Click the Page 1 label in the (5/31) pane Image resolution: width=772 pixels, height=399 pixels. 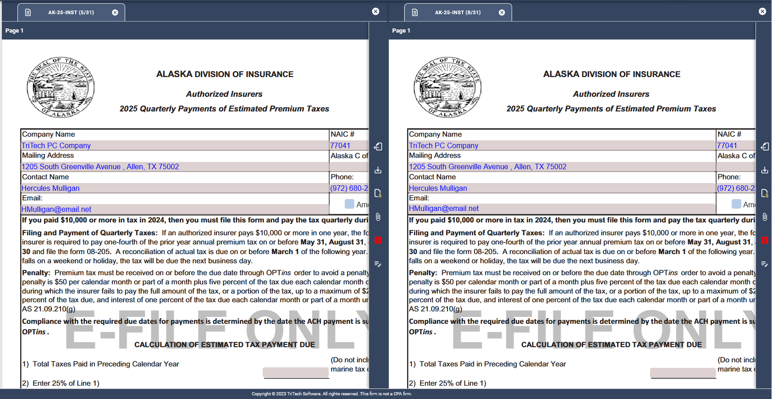click(14, 31)
